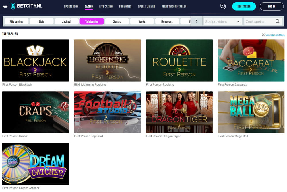The image size is (287, 192).
Task: Click the Log In button
Action: click(x=272, y=6)
